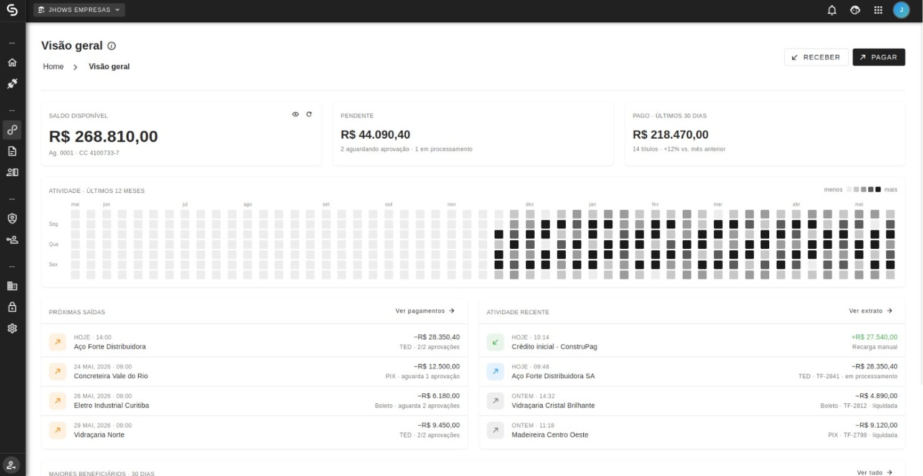
Task: Refresh the available balance
Action: 309,114
